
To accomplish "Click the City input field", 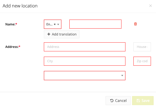I will pos(85,61).
